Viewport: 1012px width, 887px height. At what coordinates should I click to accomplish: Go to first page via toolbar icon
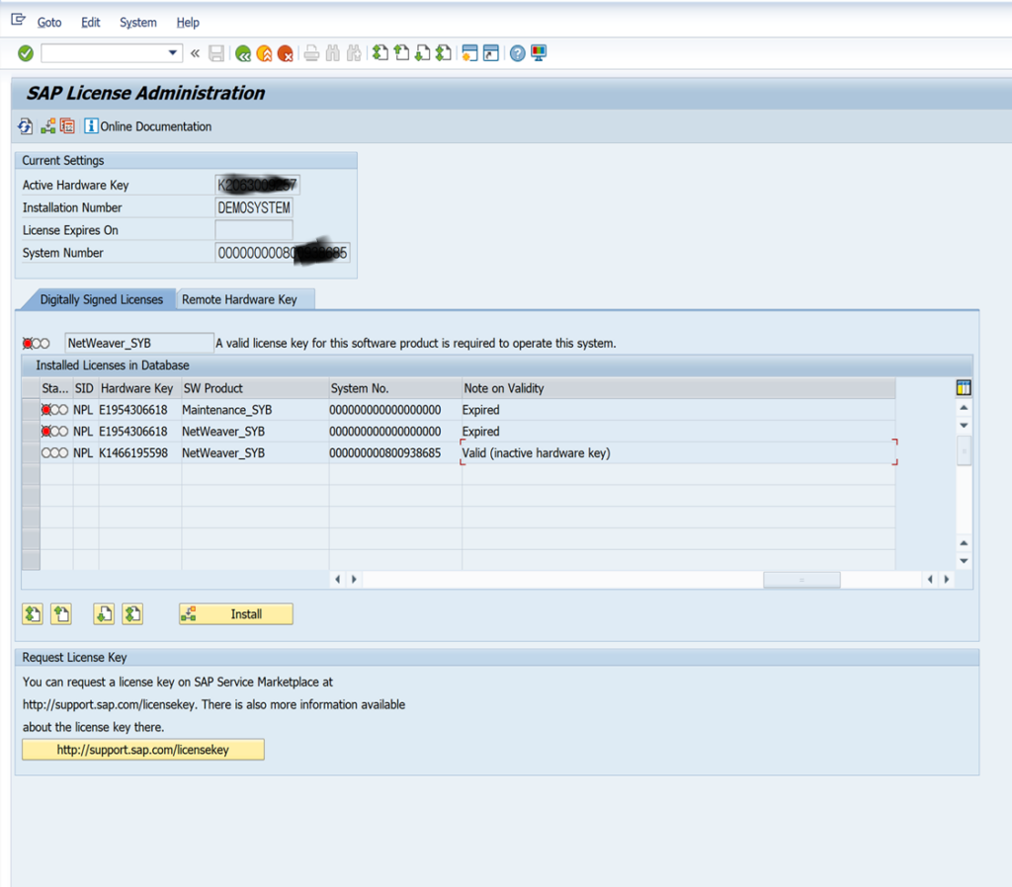pos(380,53)
